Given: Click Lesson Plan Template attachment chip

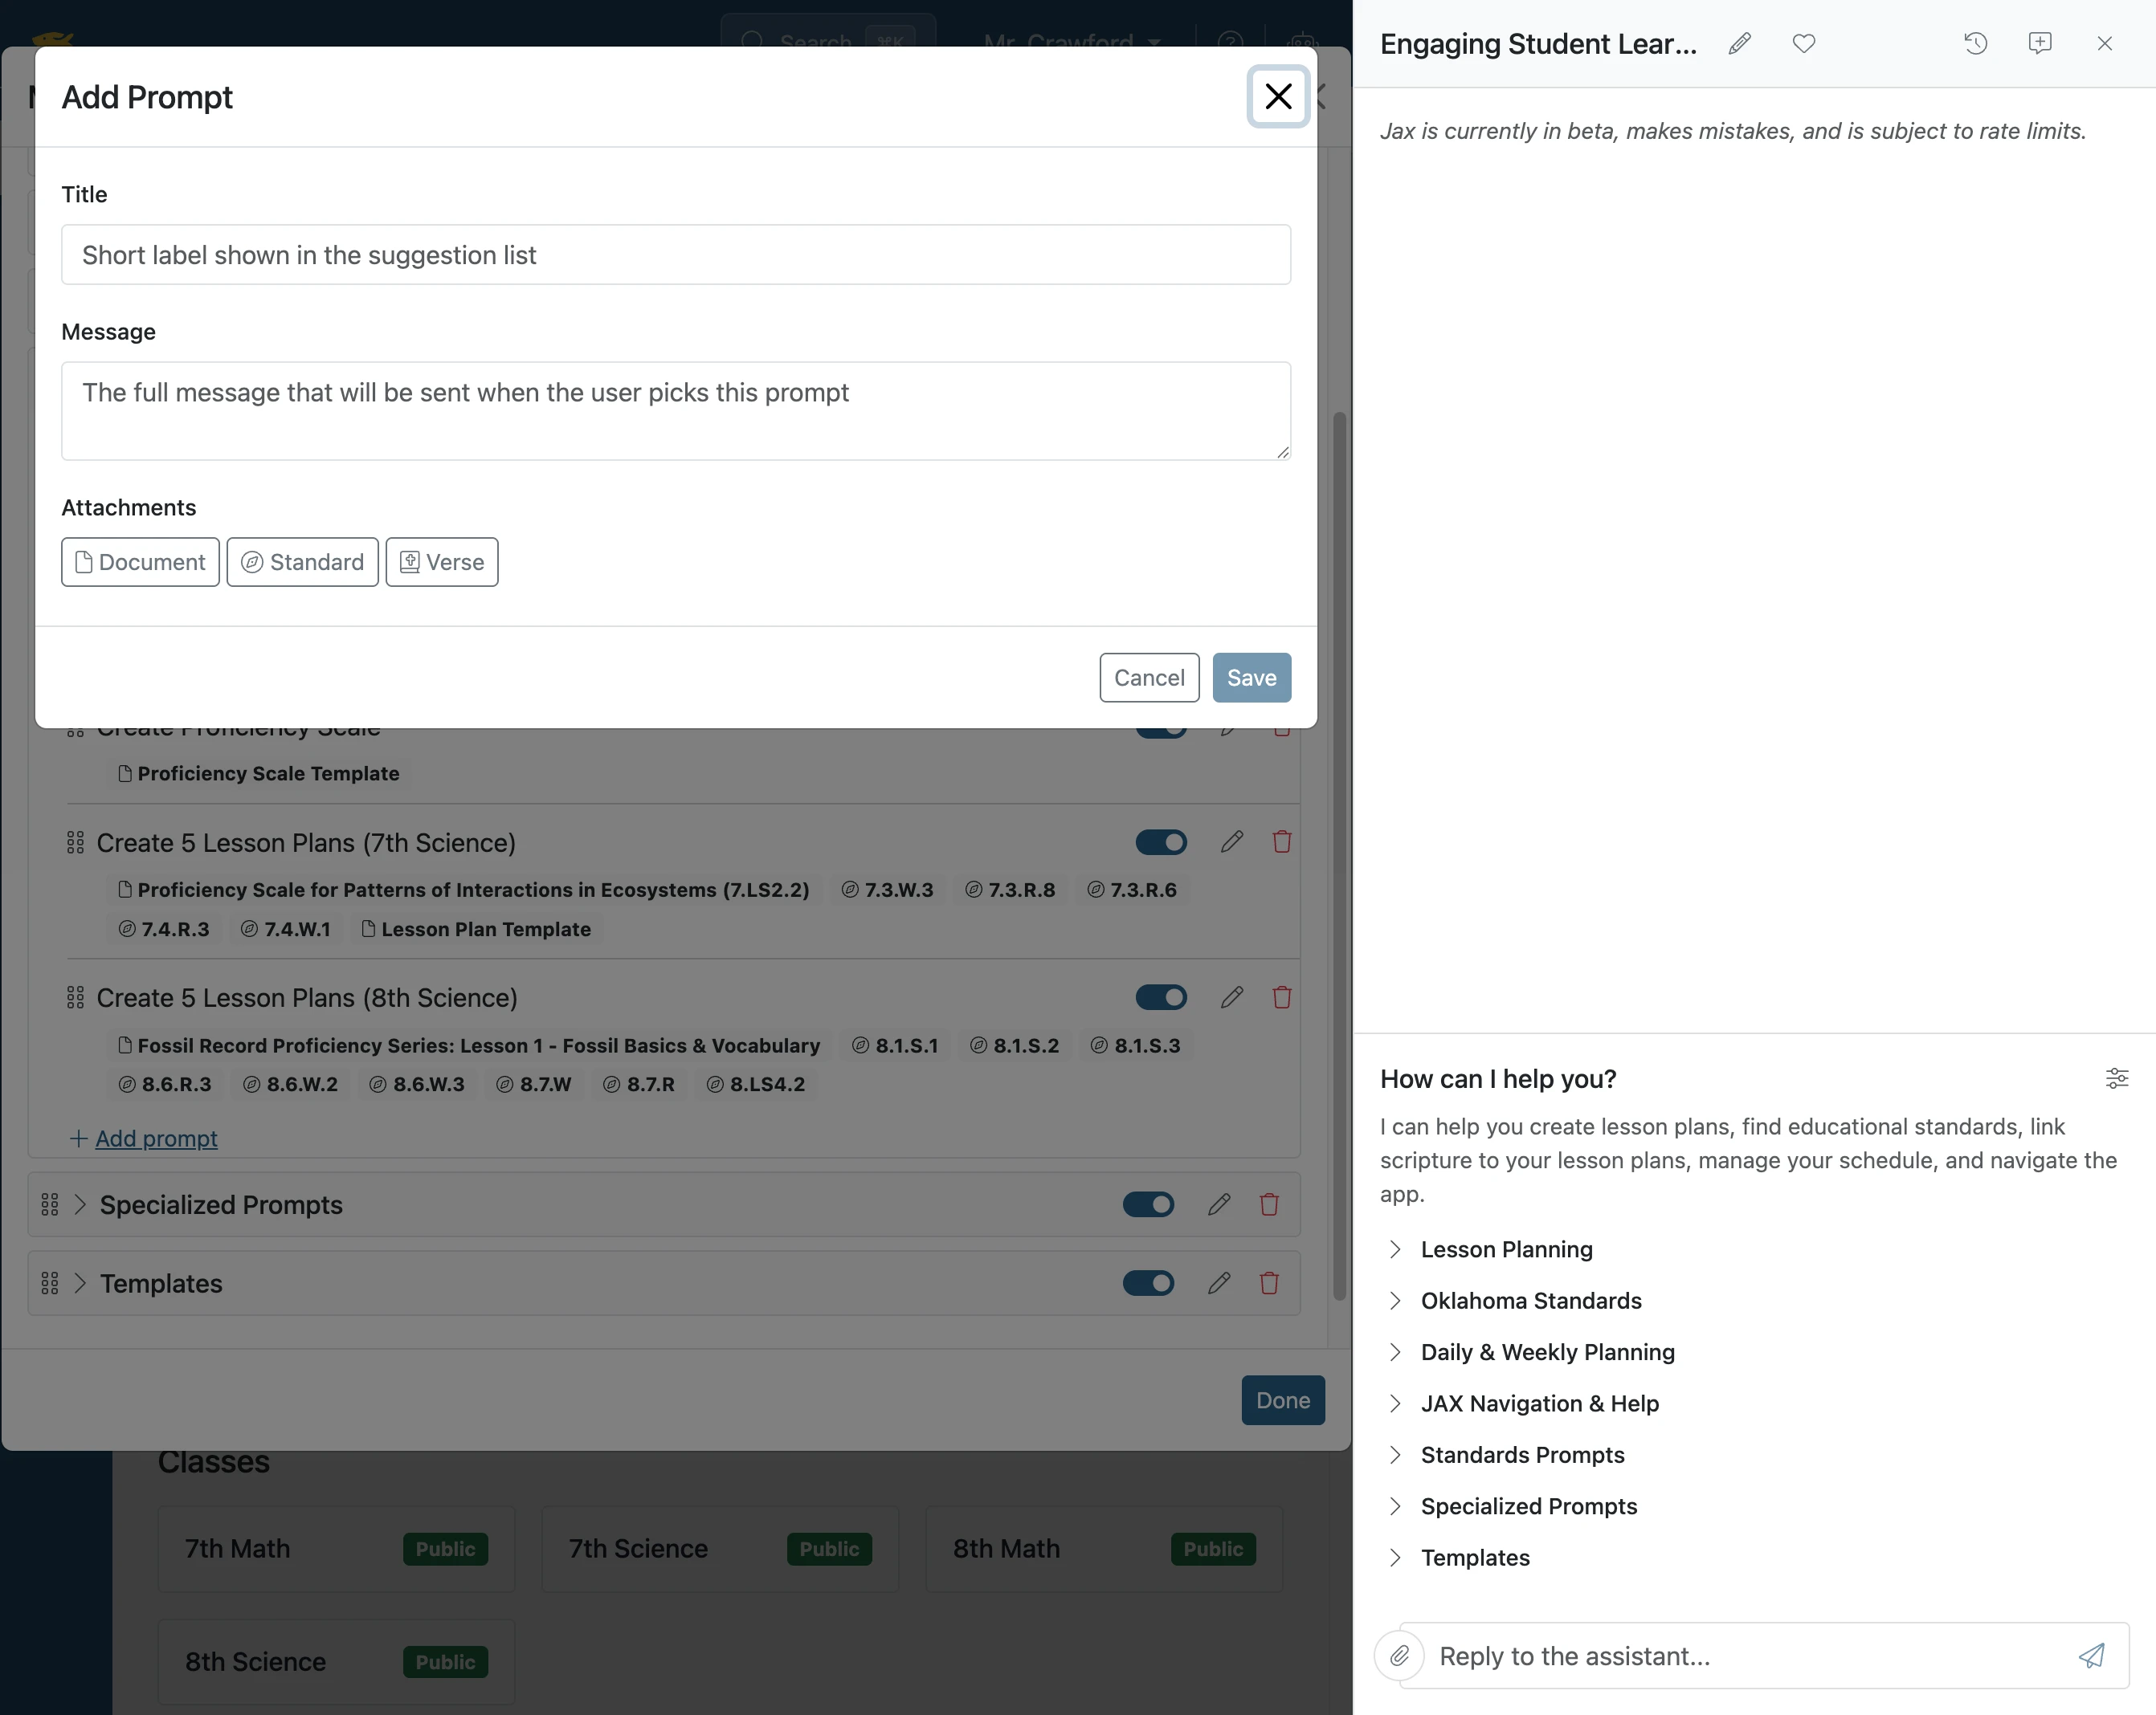Looking at the screenshot, I should (x=476, y=930).
